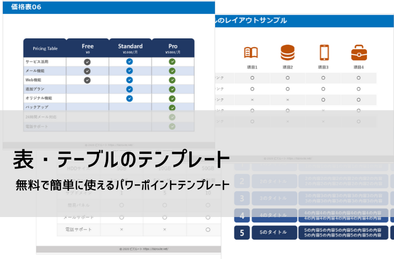Click the orange open book icon above 項目1
394x259 pixels.
coord(251,53)
